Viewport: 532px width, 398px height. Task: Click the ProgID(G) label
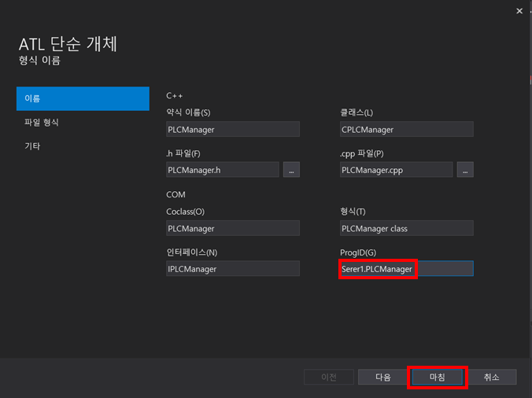coord(358,252)
